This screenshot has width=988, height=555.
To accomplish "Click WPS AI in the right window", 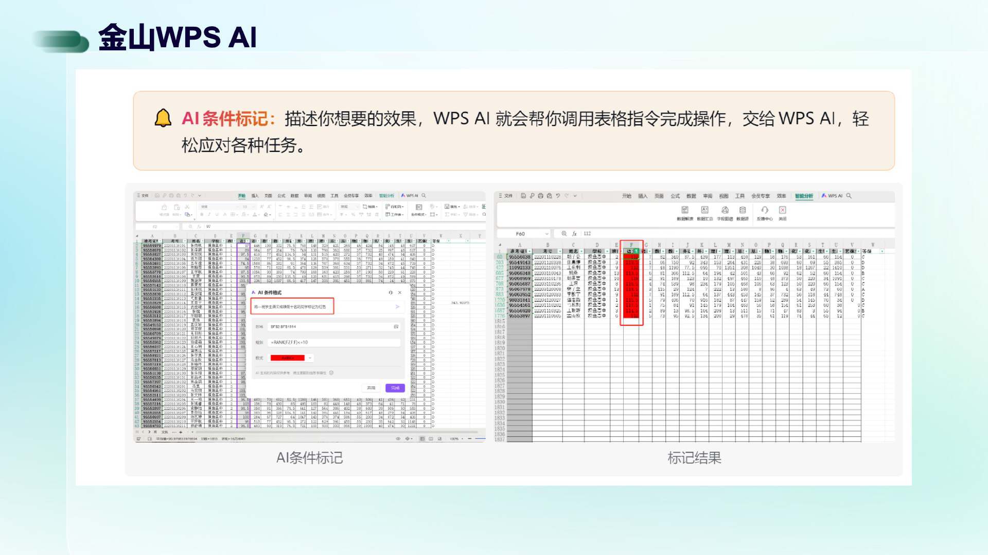I will click(x=832, y=196).
